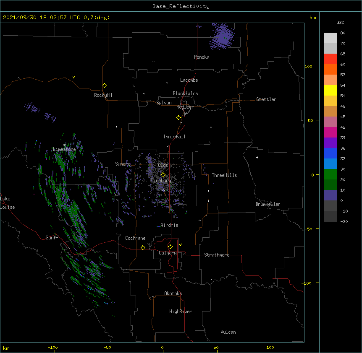Click the HighRiver label
Image resolution: width=362 pixels, height=353 pixels.
click(181, 311)
